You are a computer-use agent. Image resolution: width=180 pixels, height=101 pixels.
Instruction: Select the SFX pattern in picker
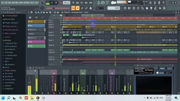[x=36, y=42]
